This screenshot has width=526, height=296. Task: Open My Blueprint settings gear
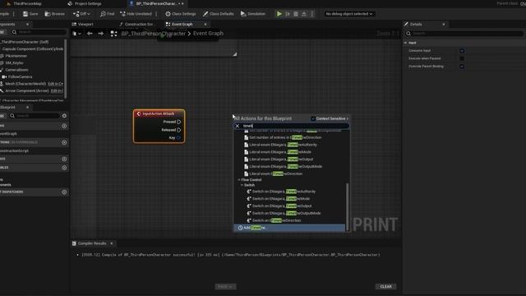point(64,116)
